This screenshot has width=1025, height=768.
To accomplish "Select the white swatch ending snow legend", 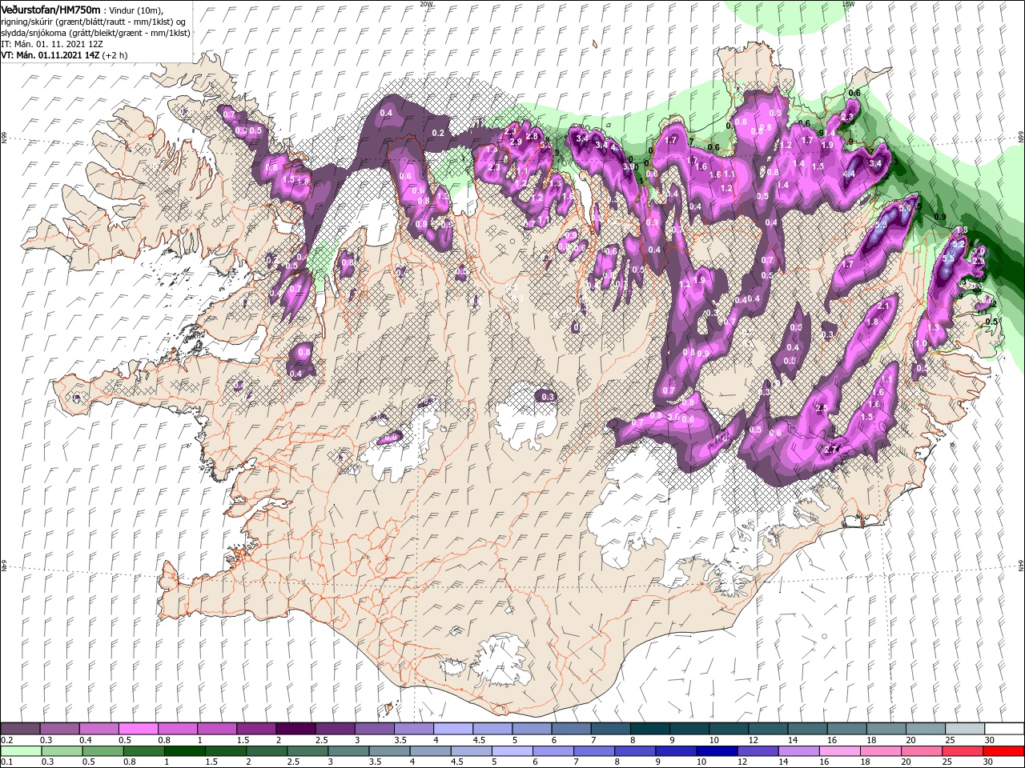I will (1004, 729).
